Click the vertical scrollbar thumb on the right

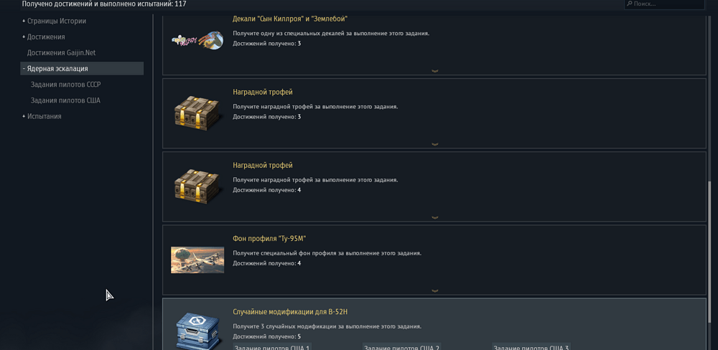[x=710, y=259]
